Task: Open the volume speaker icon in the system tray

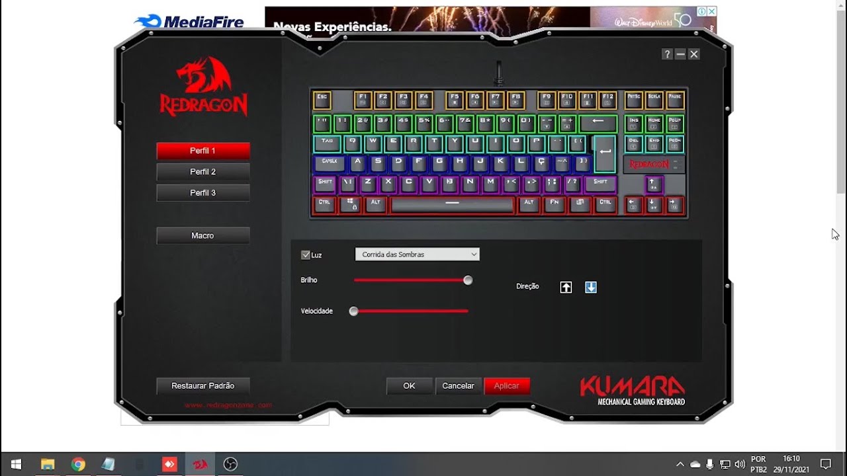Action: (739, 464)
